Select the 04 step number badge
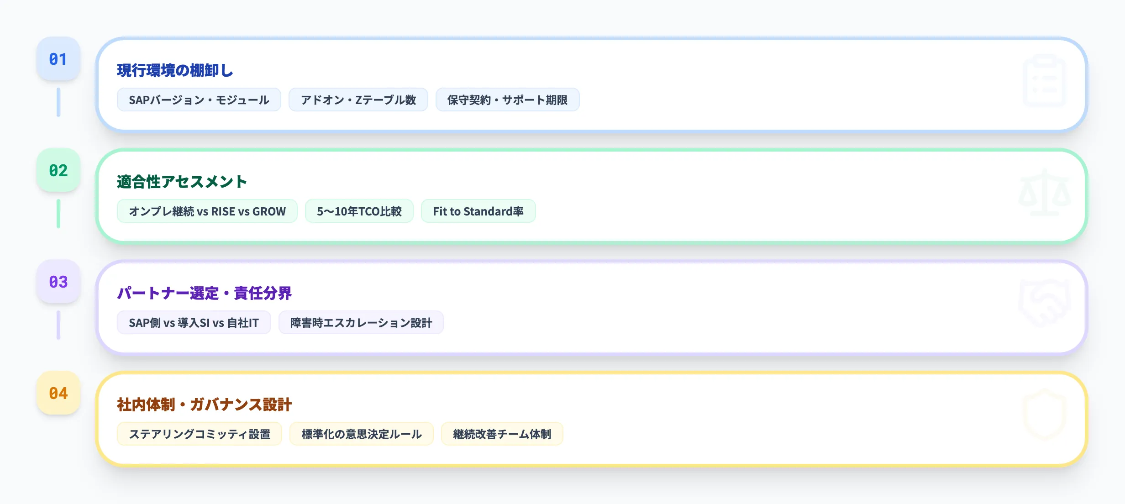This screenshot has width=1125, height=504. click(x=58, y=393)
